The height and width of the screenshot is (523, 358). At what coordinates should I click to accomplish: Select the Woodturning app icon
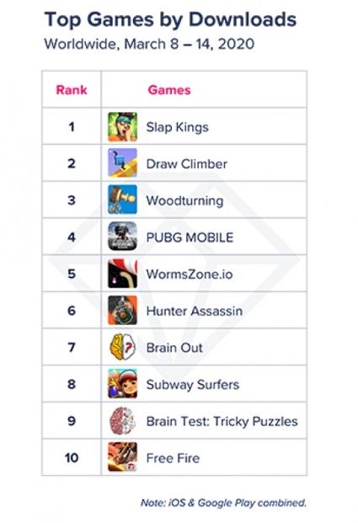(x=122, y=200)
